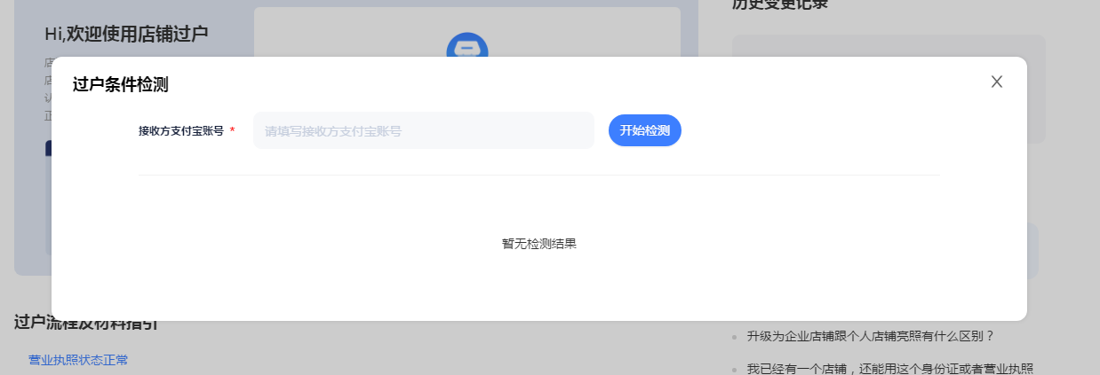Viewport: 1100px width, 375px height.
Task: Click the blue shop icon behind dialog
Action: tap(466, 45)
